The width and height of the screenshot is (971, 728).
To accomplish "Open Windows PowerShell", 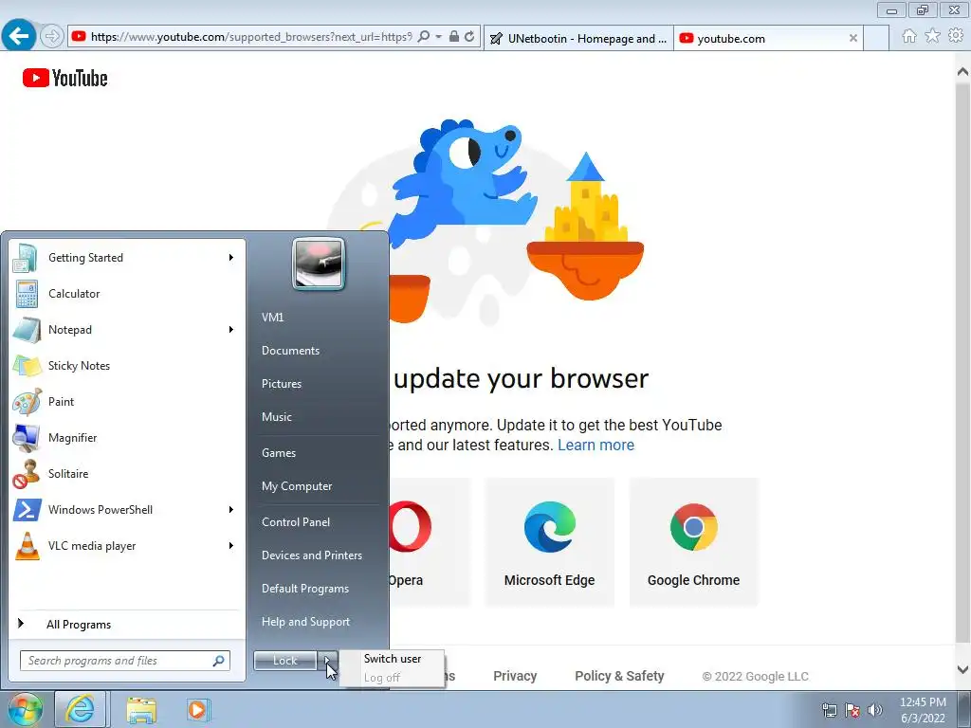I will tap(127, 509).
